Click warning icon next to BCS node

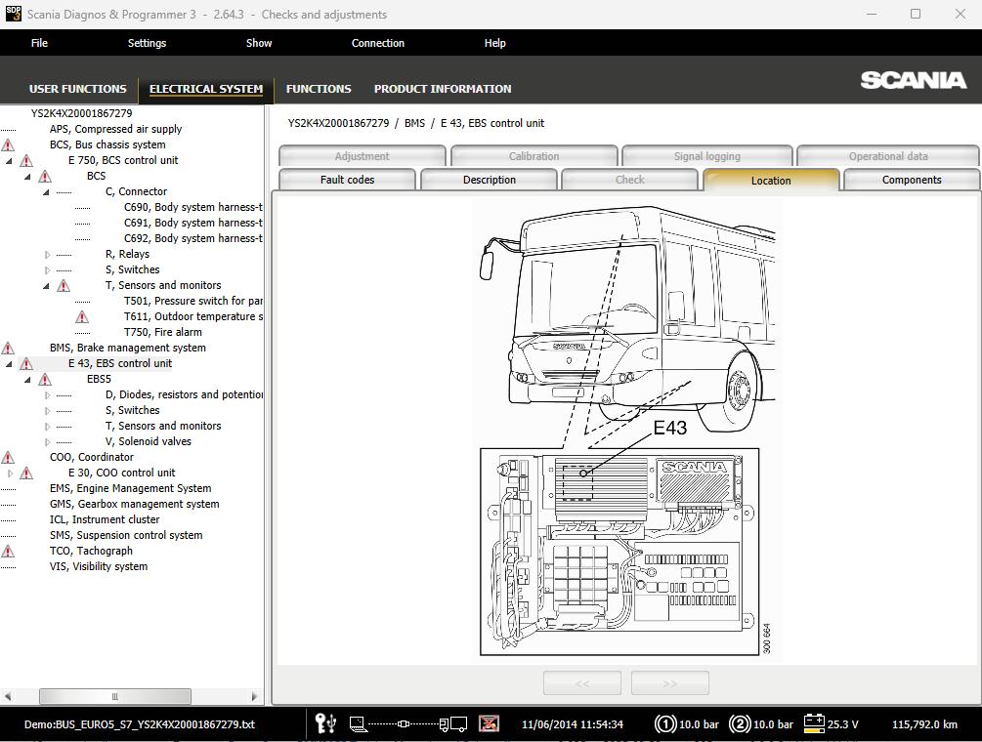tap(45, 177)
